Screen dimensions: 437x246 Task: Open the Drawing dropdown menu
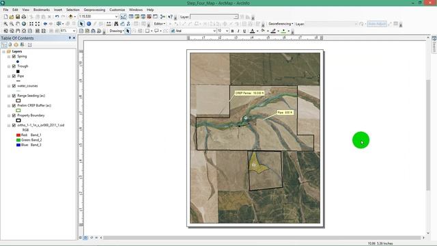click(x=117, y=31)
